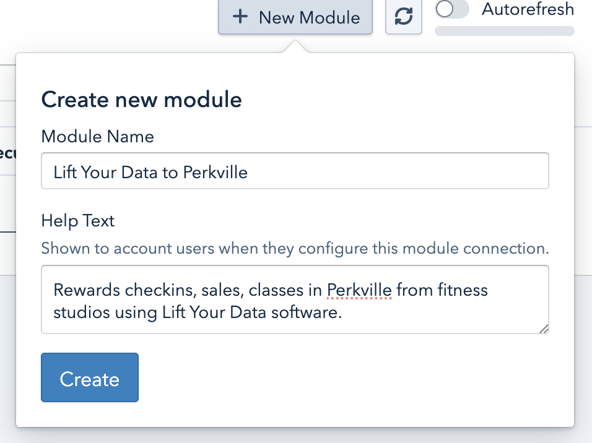Click the popover arrow below New Module
Viewport: 592px width, 443px height.
tap(295, 47)
